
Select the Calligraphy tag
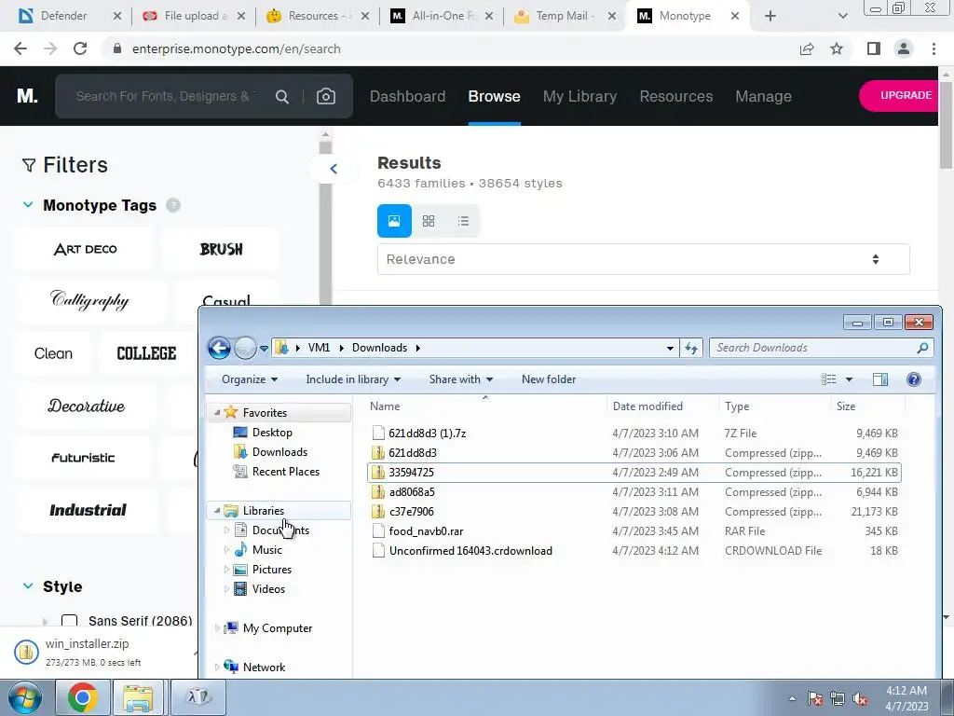(90, 301)
